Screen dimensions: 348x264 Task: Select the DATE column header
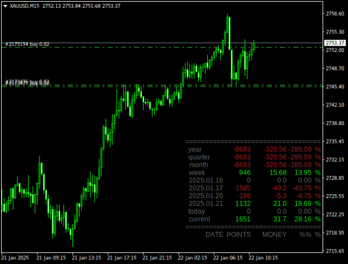point(214,234)
